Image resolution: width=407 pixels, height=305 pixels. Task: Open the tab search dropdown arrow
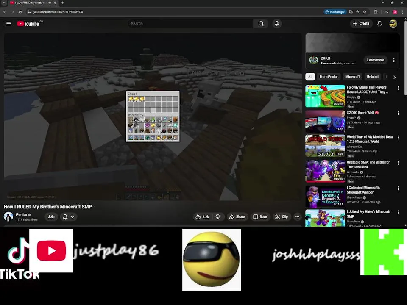[x=4, y=3]
